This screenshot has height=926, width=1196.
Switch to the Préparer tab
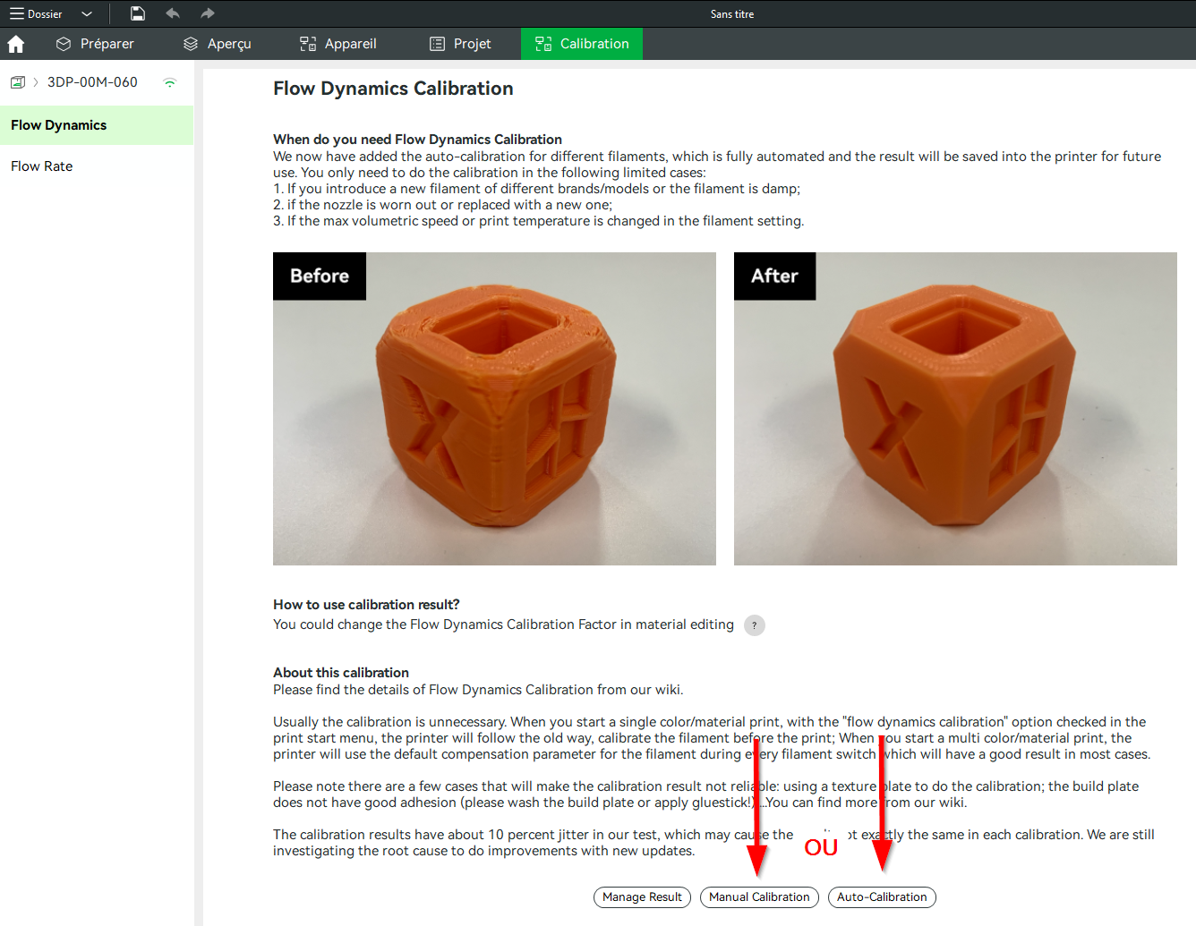coord(95,44)
